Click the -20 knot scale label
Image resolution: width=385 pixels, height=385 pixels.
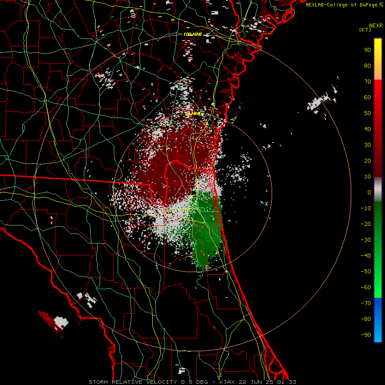[x=366, y=224]
